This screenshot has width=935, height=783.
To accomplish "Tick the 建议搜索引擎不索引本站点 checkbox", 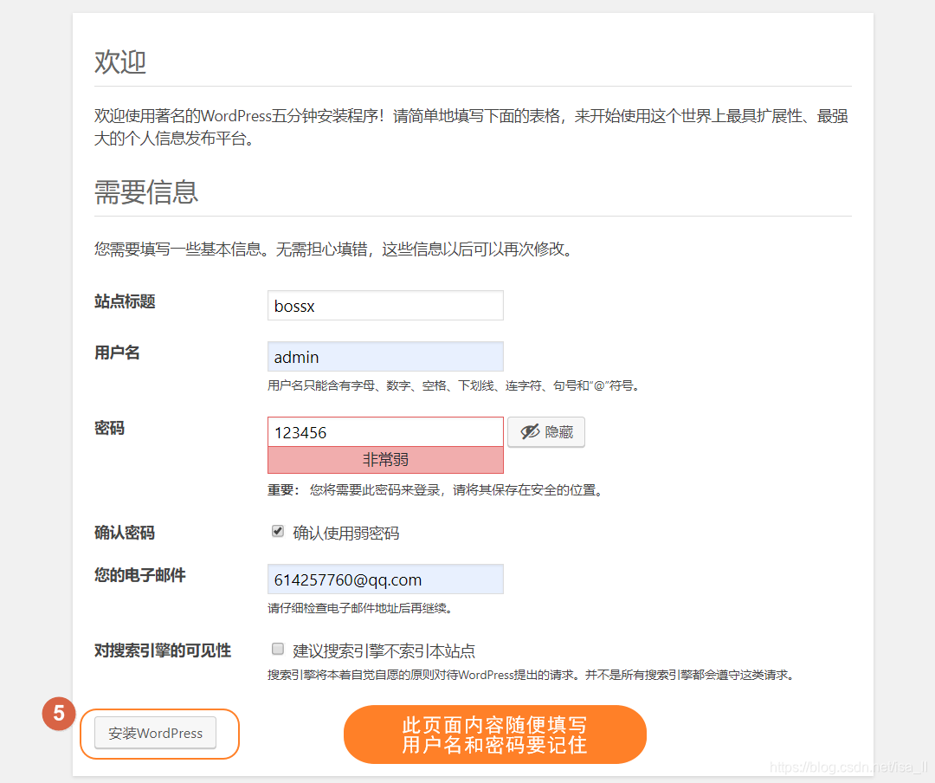I will pos(278,649).
